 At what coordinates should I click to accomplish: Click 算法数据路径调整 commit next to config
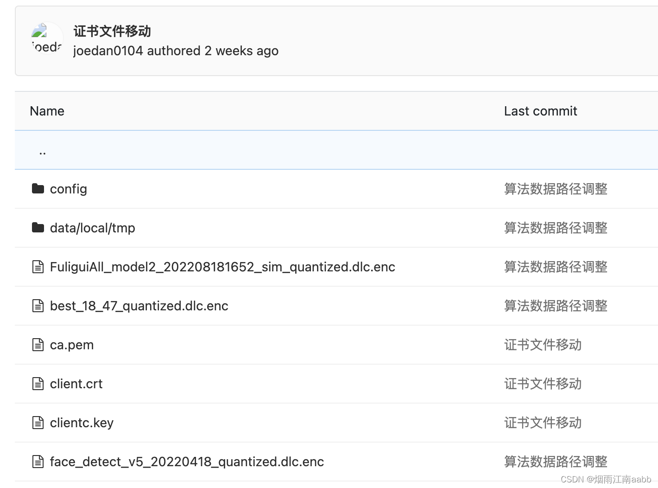pyautogui.click(x=556, y=189)
